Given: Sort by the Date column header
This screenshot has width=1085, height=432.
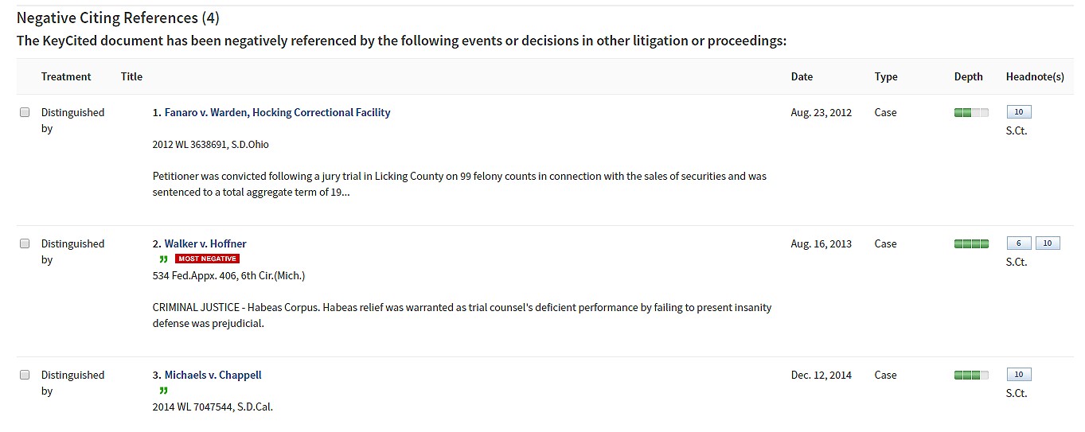Looking at the screenshot, I should pyautogui.click(x=802, y=77).
